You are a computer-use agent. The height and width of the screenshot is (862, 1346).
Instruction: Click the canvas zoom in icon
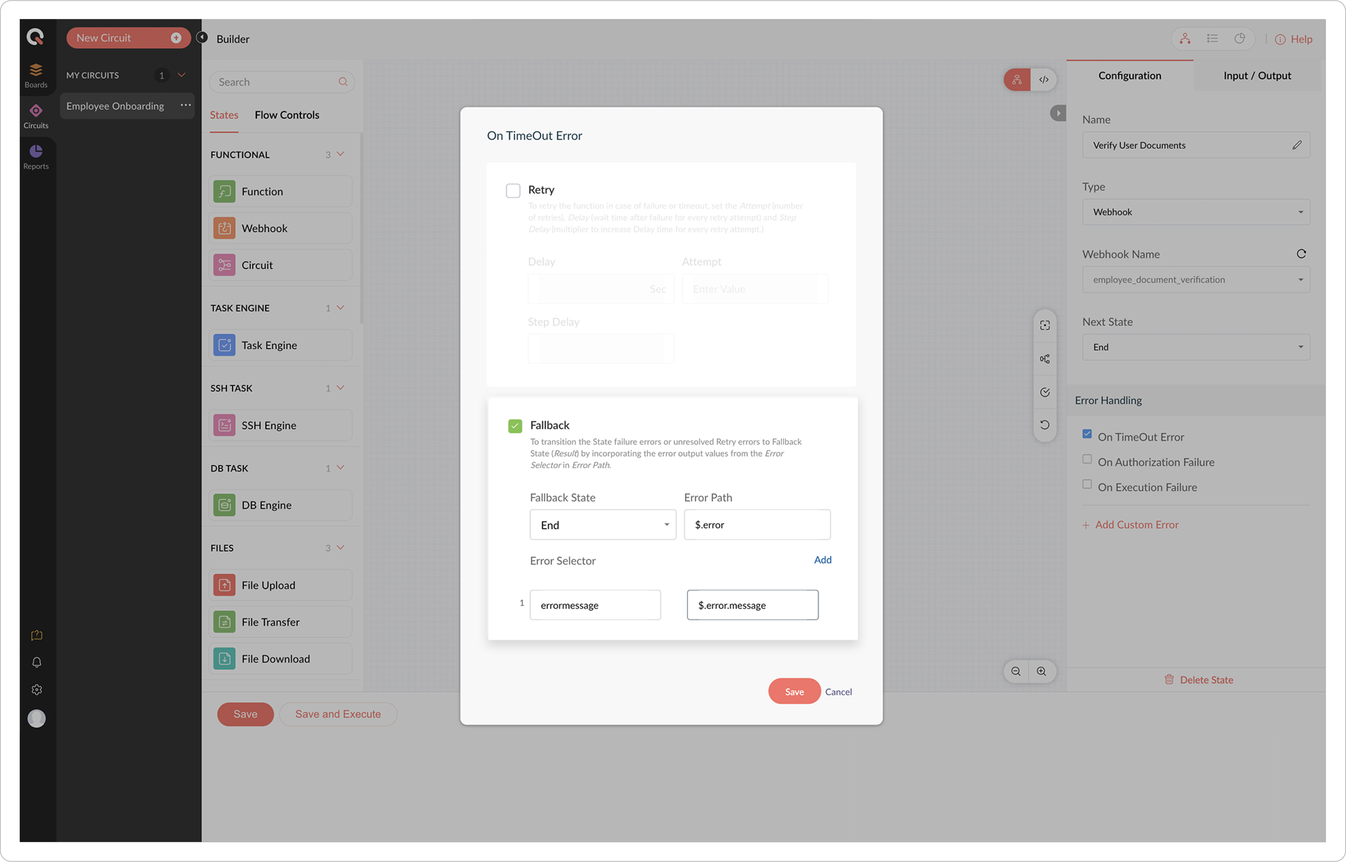tap(1041, 671)
